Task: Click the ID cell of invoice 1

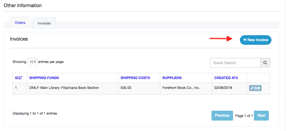Action: coord(16,88)
